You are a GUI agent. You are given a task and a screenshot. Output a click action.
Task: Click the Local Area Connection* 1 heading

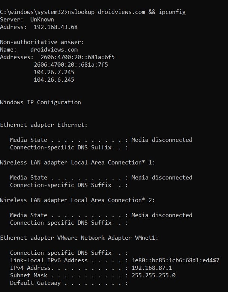[x=77, y=163]
